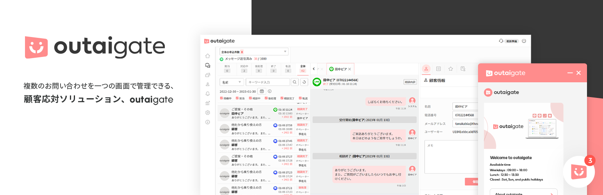Click the floating chat launcher bubble

[579, 172]
